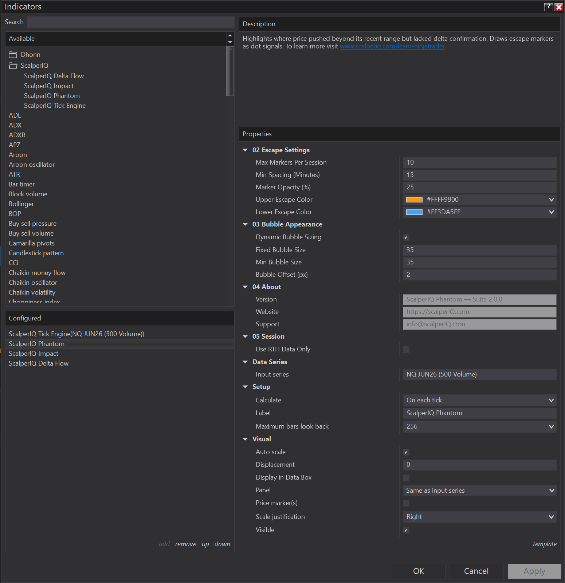The height and width of the screenshot is (583, 565).
Task: Open the Scale justification dropdown
Action: tap(479, 517)
